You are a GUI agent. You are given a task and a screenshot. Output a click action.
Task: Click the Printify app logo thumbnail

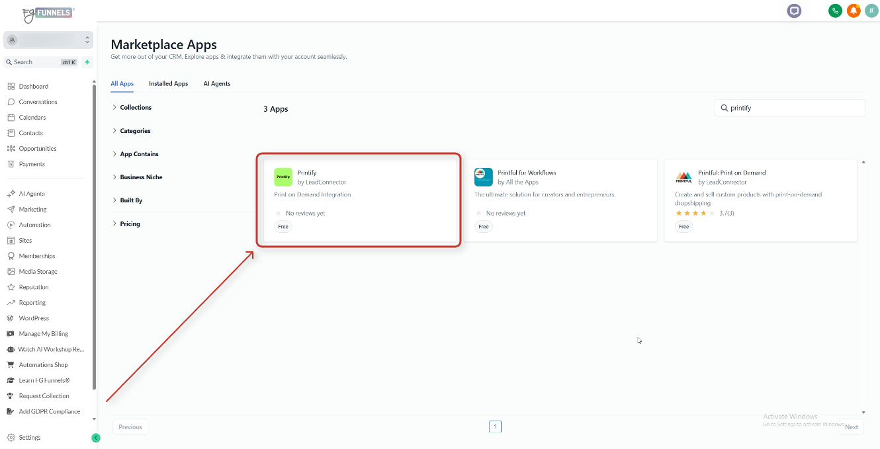[283, 177]
